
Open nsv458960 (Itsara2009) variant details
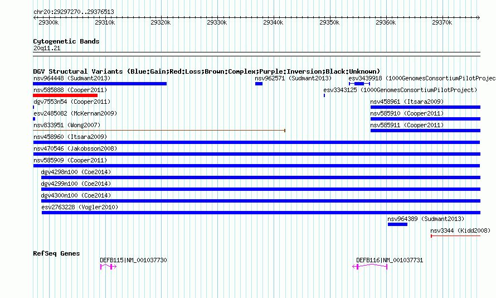pos(70,137)
